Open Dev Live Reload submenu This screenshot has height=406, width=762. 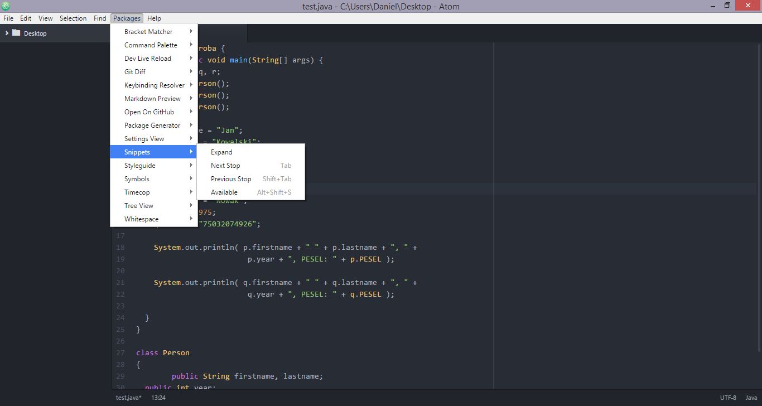coord(154,59)
